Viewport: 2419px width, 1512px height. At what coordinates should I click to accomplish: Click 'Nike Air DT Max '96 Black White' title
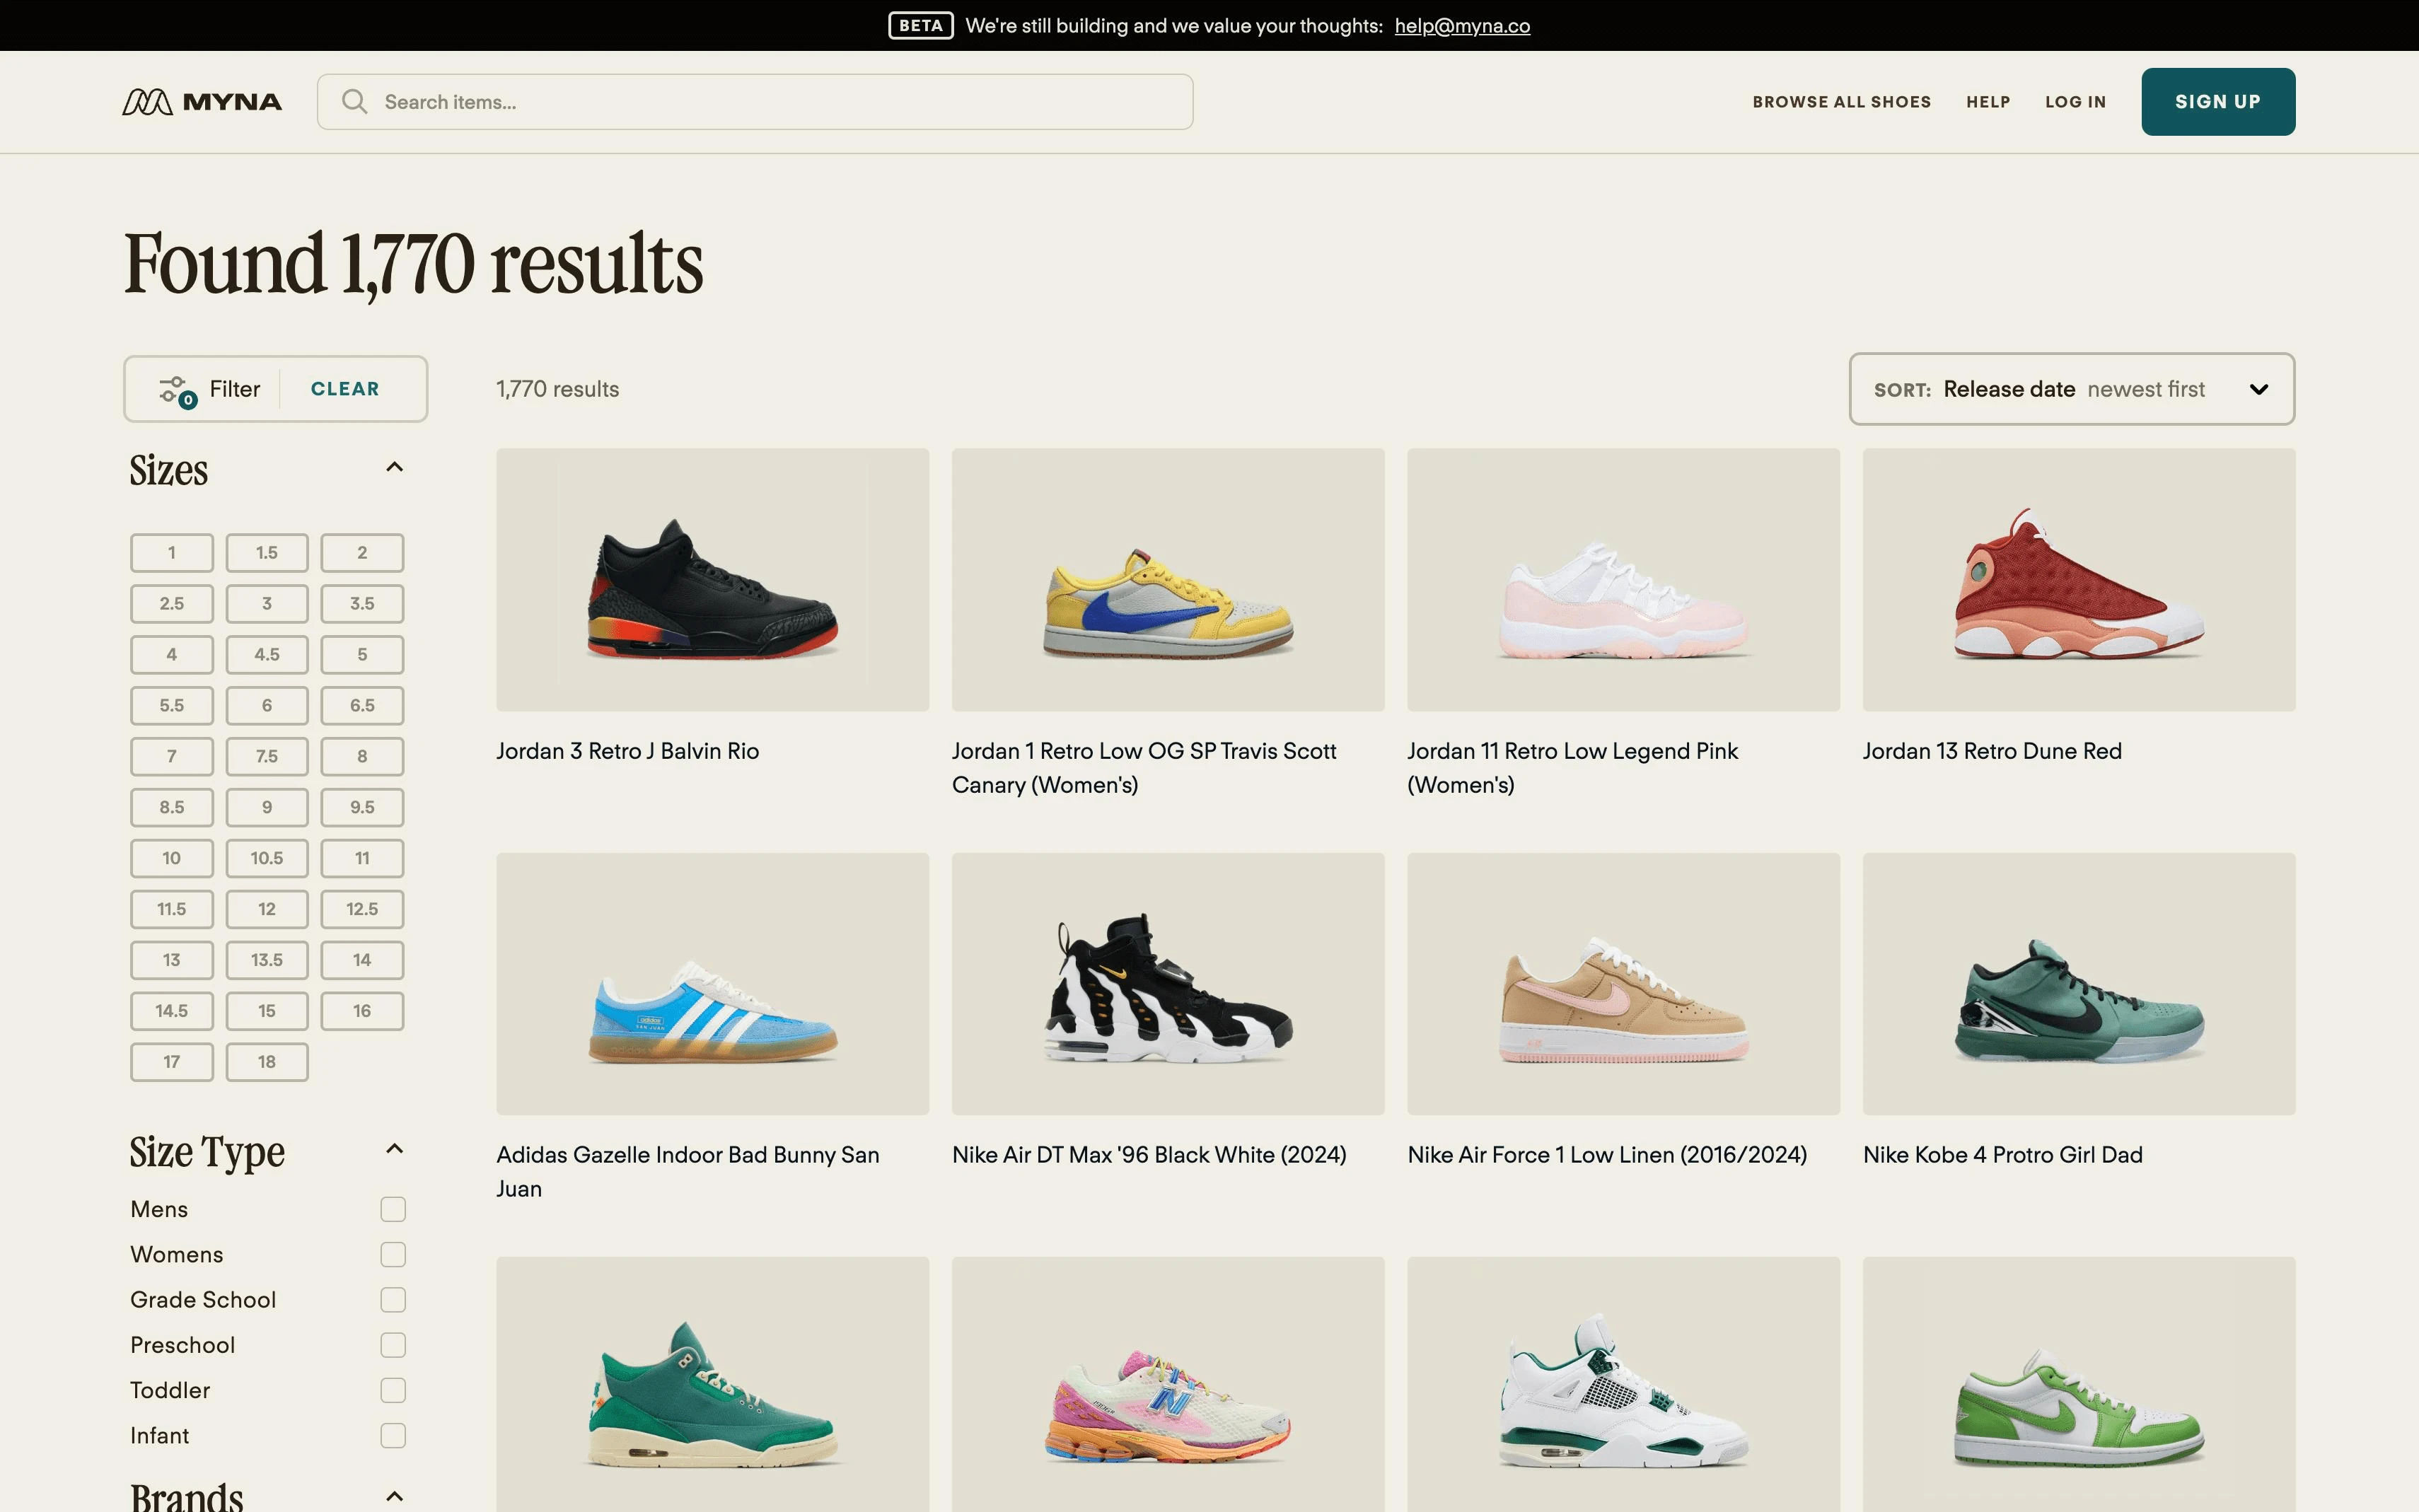click(x=1149, y=1155)
